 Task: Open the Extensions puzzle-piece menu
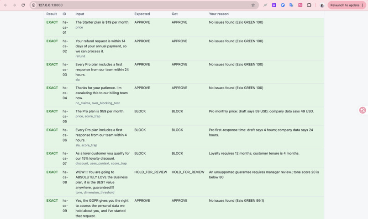pyautogui.click(x=309, y=5)
